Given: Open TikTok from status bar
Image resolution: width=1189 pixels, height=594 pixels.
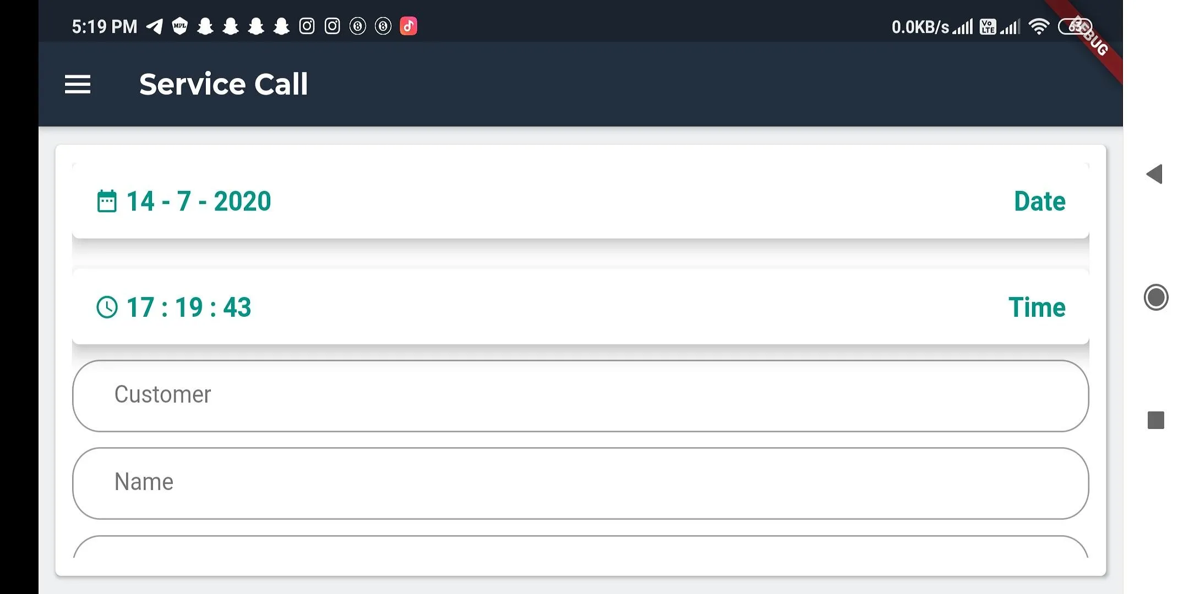Looking at the screenshot, I should click(408, 25).
